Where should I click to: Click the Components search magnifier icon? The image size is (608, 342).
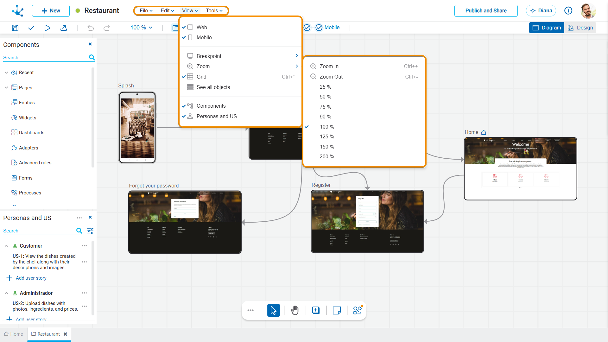pos(92,57)
